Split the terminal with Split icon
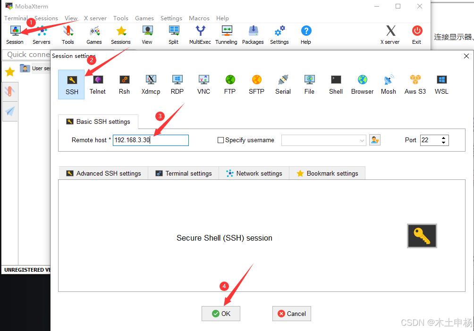474x331 pixels. [174, 35]
